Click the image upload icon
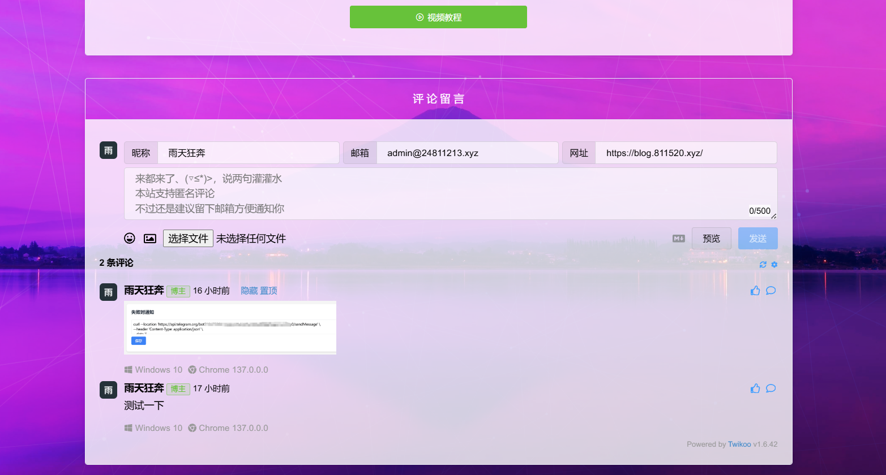The width and height of the screenshot is (886, 475). click(x=150, y=238)
